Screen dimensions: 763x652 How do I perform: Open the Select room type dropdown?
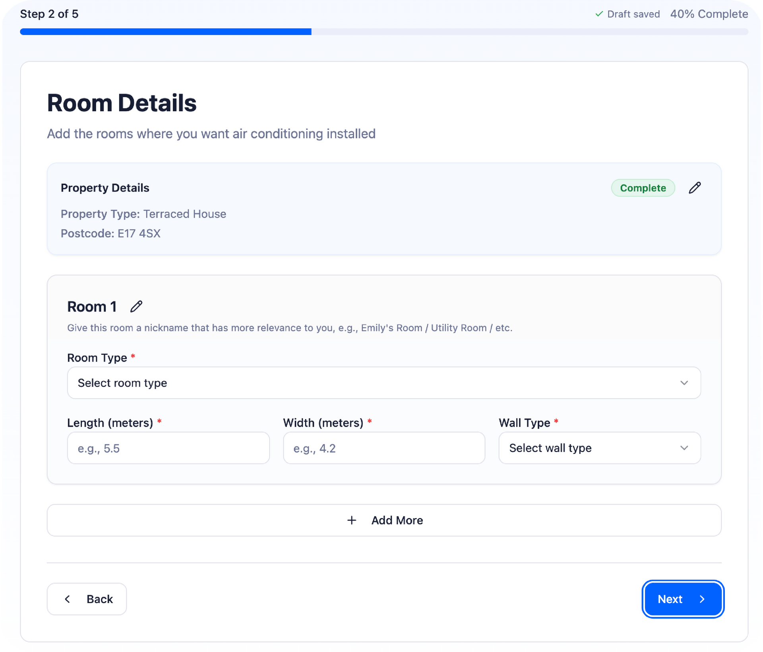tap(374, 383)
